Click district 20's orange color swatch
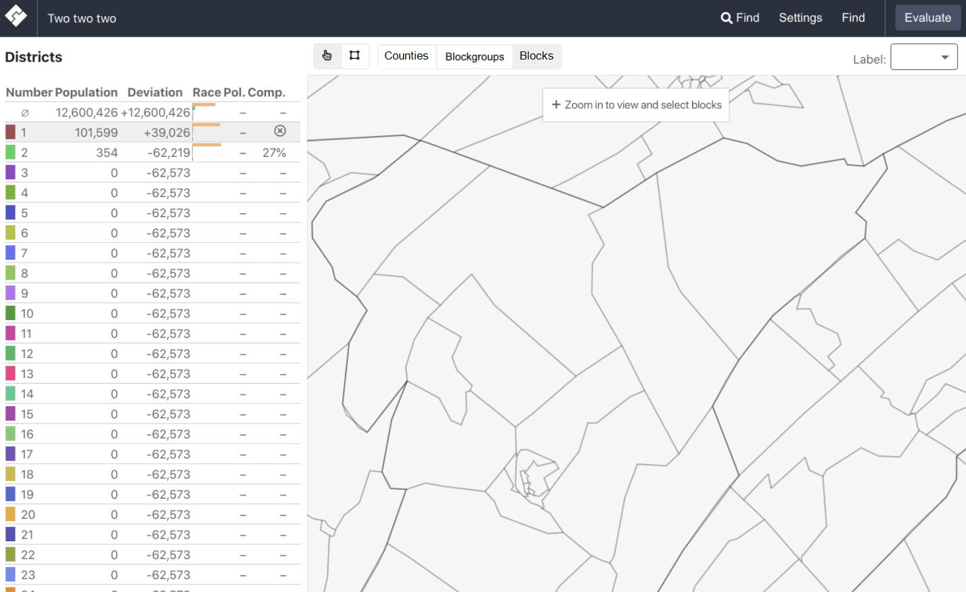 (10, 514)
